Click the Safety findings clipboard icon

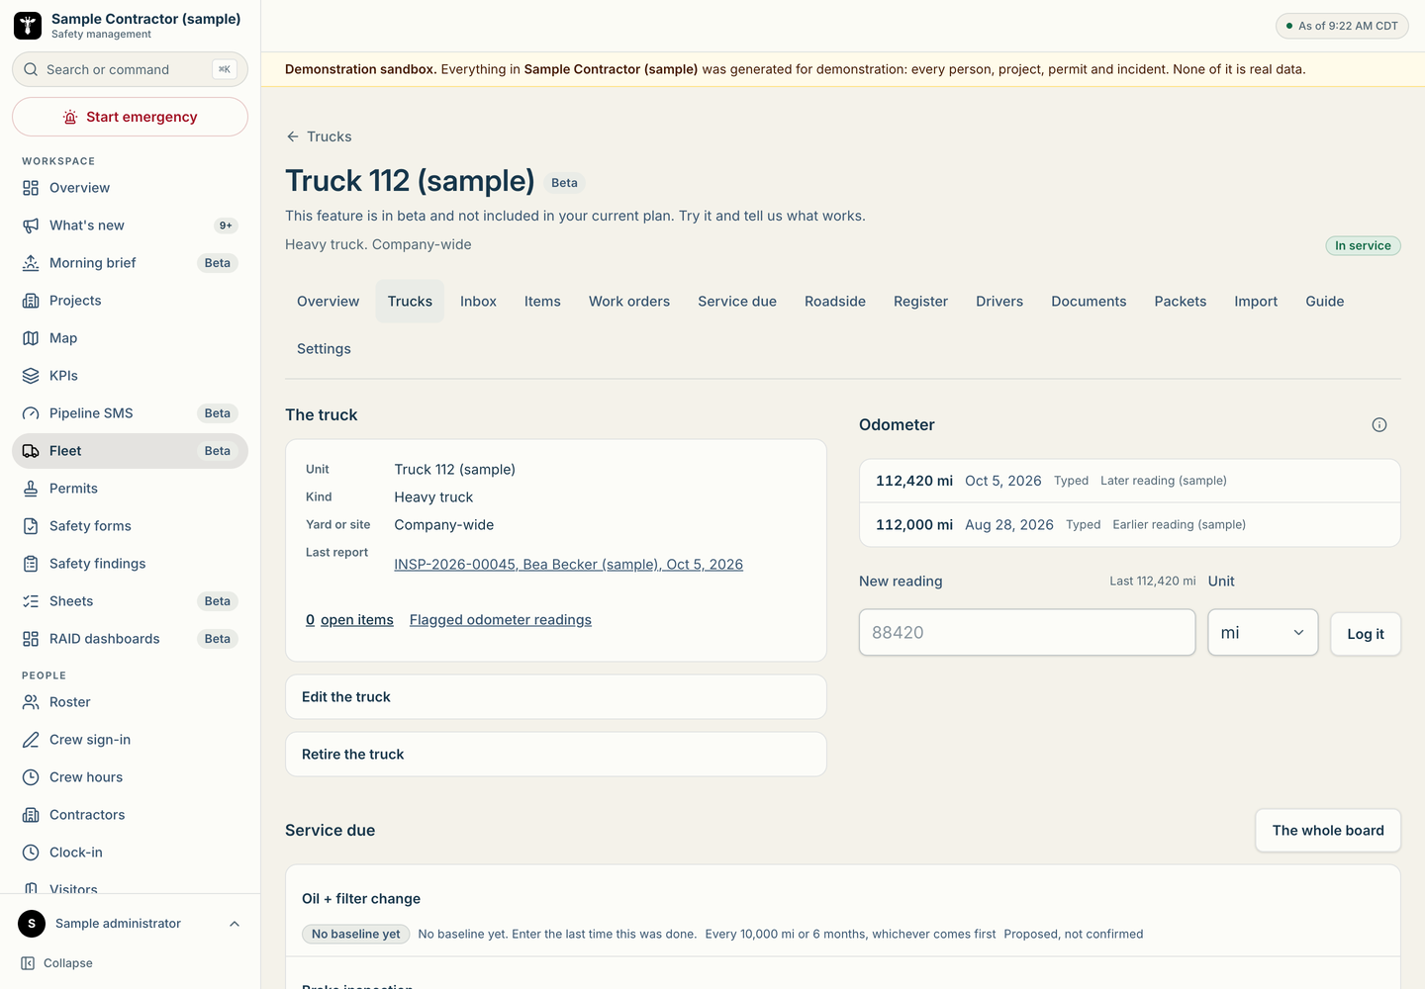coord(31,564)
